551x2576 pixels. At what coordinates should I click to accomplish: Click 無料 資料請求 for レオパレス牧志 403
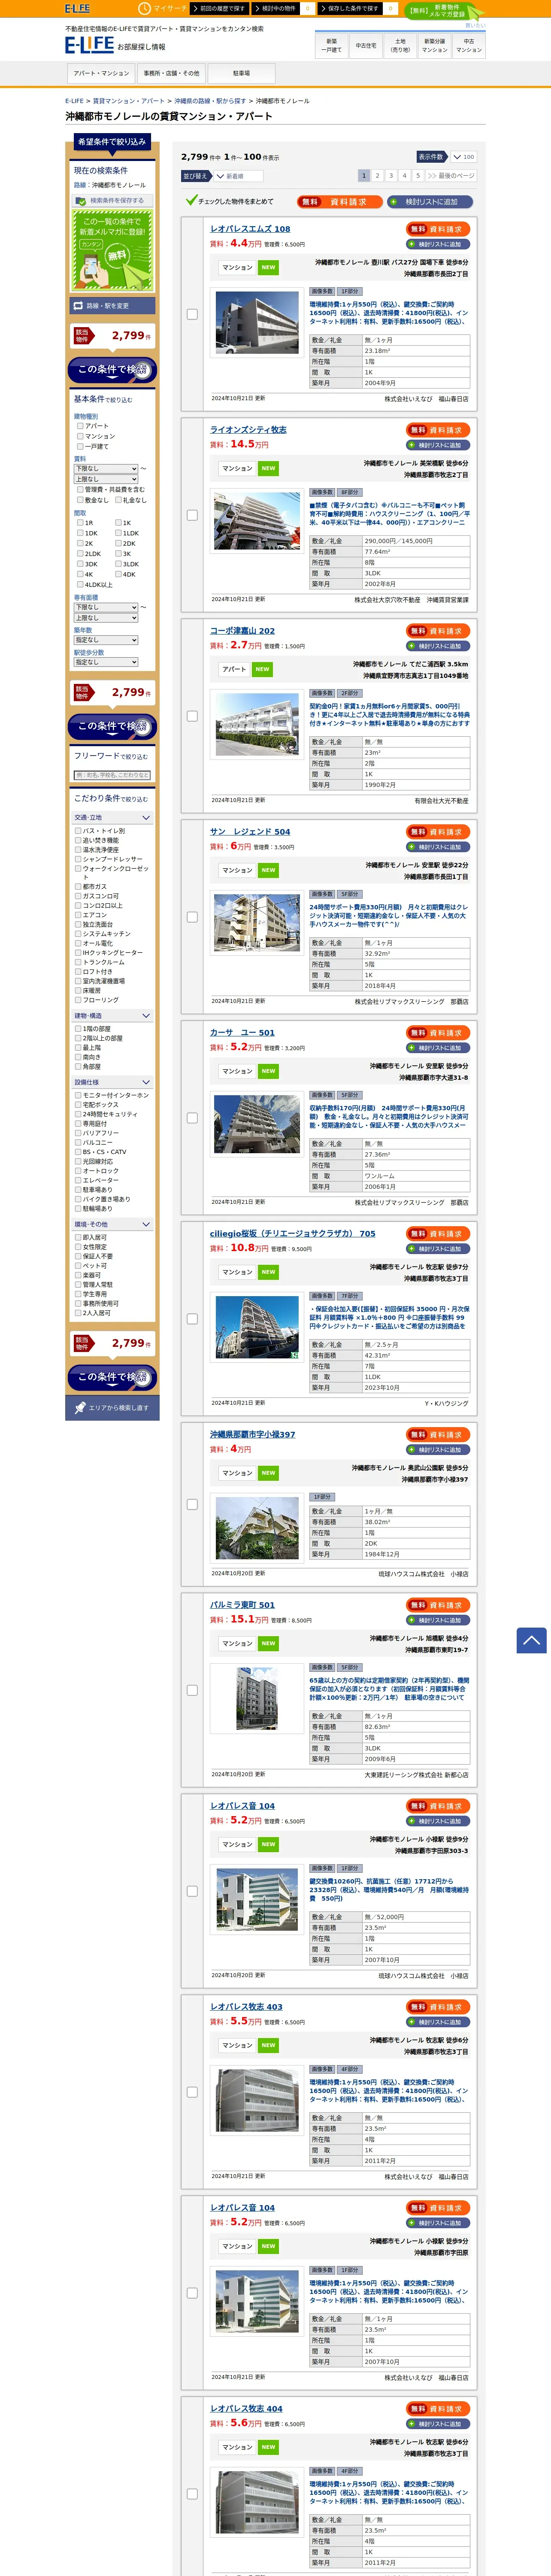tap(439, 2007)
